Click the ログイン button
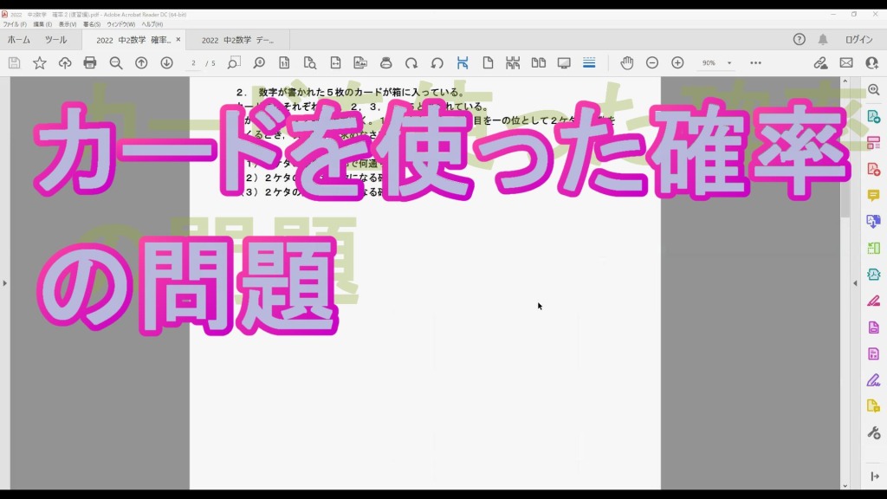The image size is (887, 499). tap(858, 40)
